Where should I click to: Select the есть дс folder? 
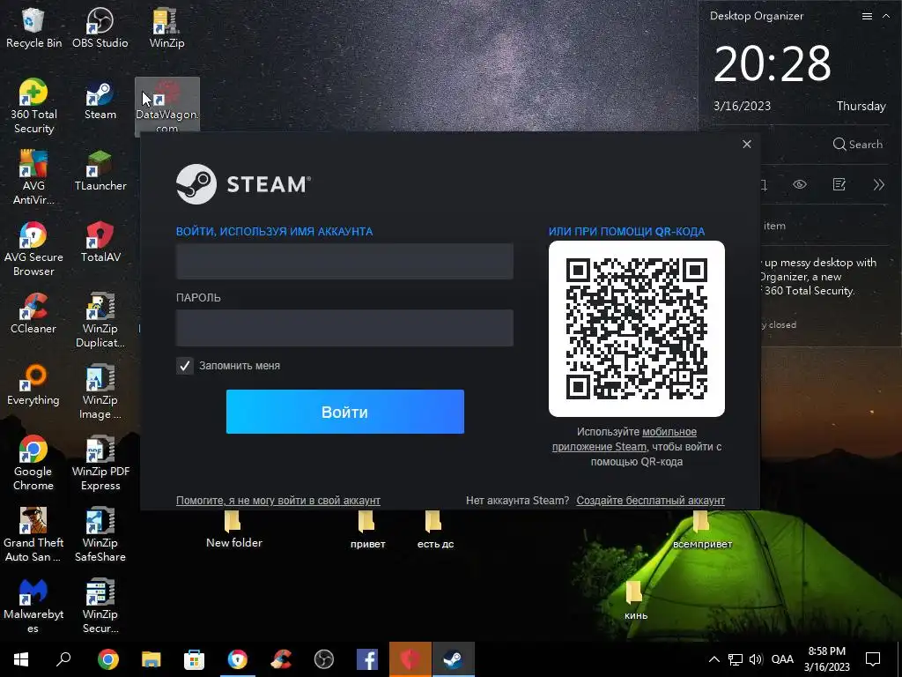click(x=435, y=530)
